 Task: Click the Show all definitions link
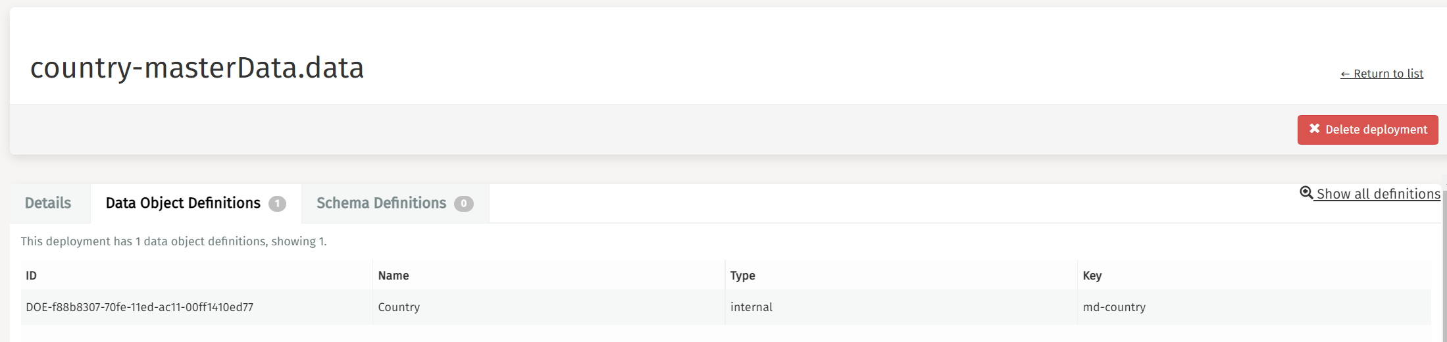pyautogui.click(x=1378, y=194)
